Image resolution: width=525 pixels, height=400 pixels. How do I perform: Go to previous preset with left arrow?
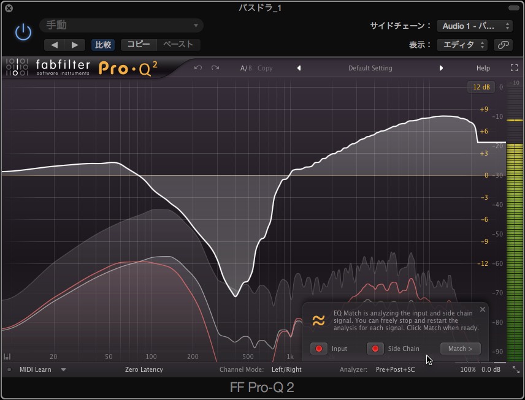[54, 45]
